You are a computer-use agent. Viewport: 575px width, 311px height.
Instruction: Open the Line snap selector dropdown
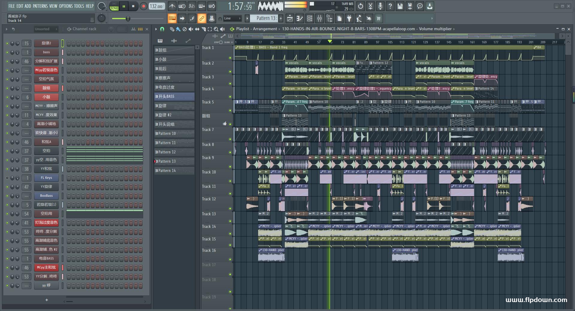[232, 19]
